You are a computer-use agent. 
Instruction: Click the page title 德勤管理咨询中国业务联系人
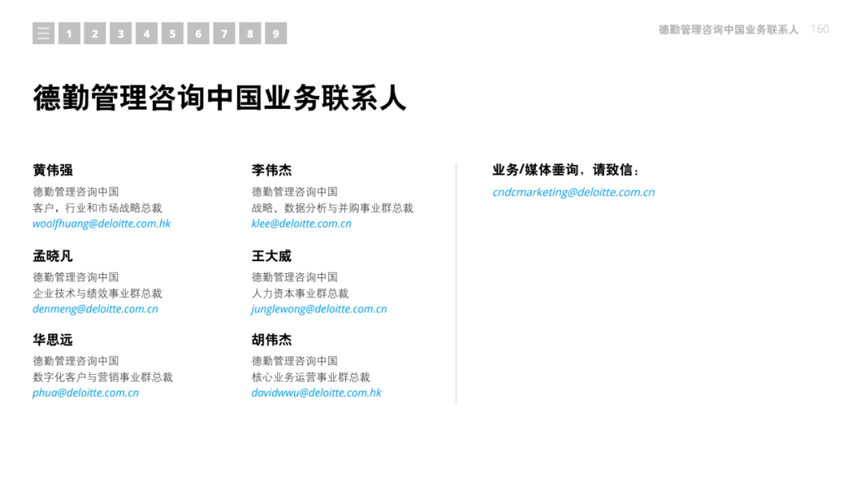pos(219,99)
